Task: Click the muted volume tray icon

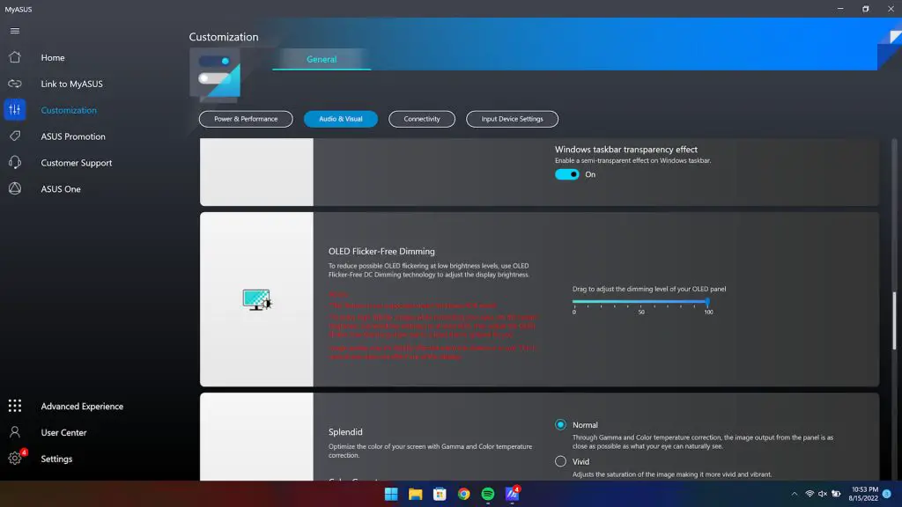Action: [823, 494]
